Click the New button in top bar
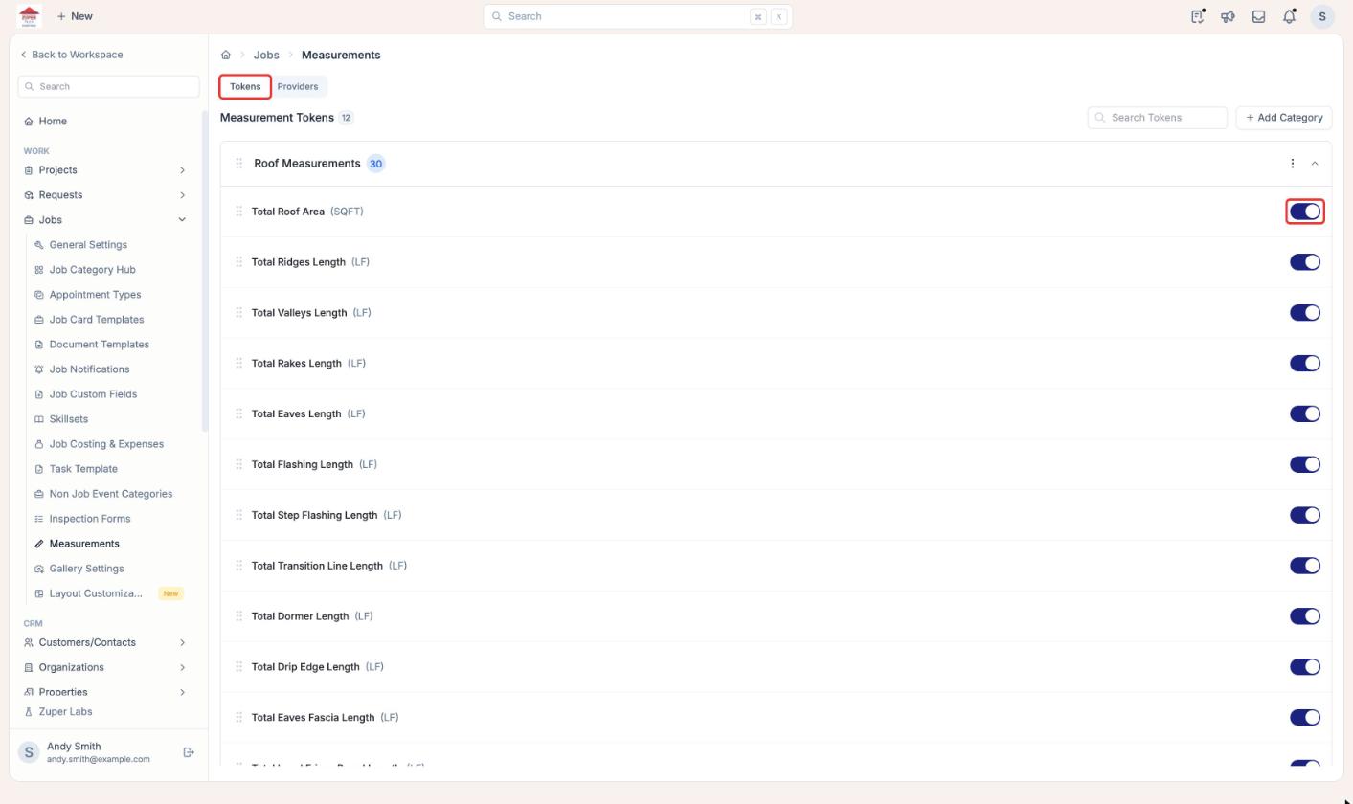 (75, 16)
